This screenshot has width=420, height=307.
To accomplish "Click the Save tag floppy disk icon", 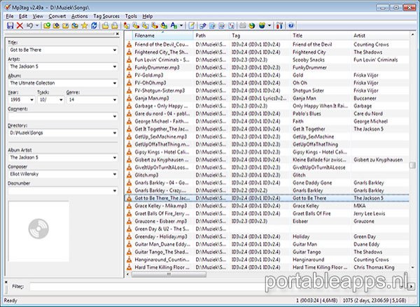I will tap(10, 26).
